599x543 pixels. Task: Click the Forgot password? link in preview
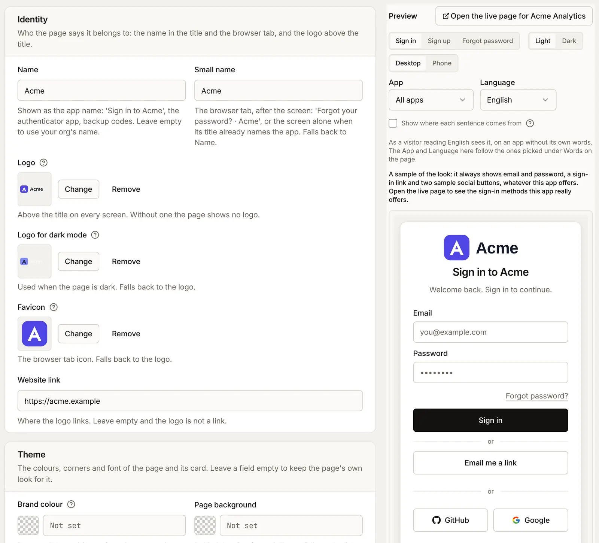click(x=536, y=396)
